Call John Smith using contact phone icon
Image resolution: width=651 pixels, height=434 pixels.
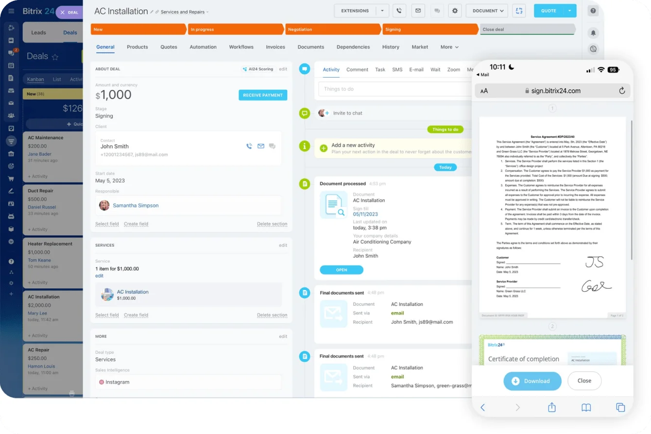pos(249,146)
